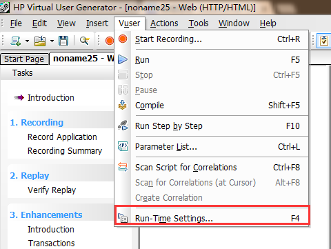
Task: Switch to the noname25 script tab
Action: pyautogui.click(x=82, y=59)
